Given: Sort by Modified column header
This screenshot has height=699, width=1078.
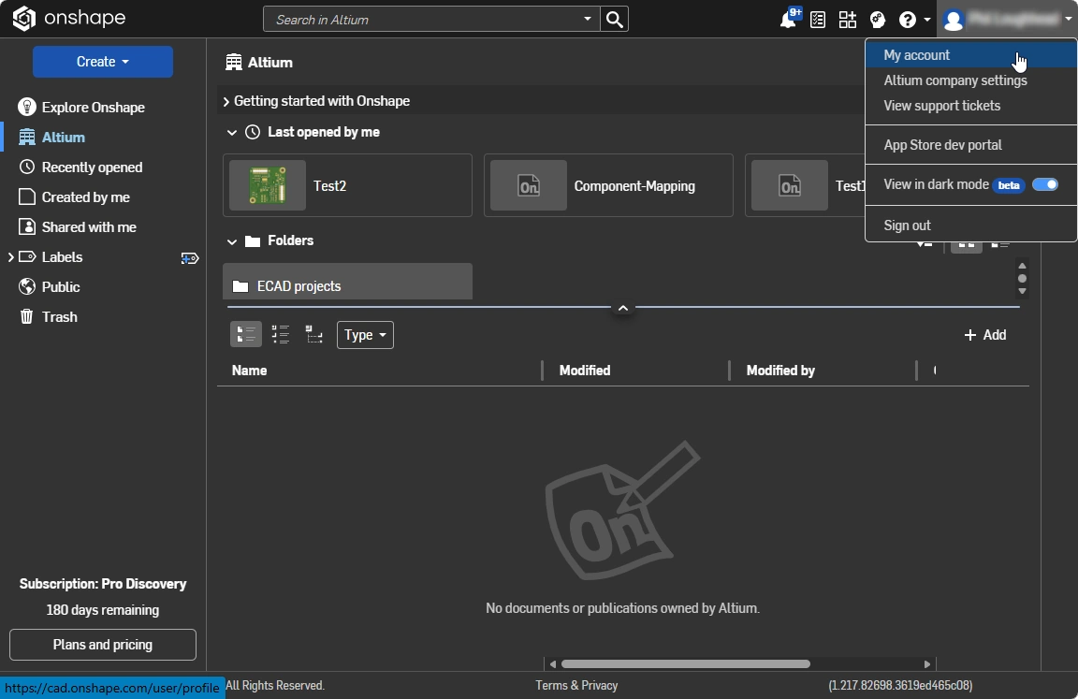Looking at the screenshot, I should pyautogui.click(x=584, y=371).
